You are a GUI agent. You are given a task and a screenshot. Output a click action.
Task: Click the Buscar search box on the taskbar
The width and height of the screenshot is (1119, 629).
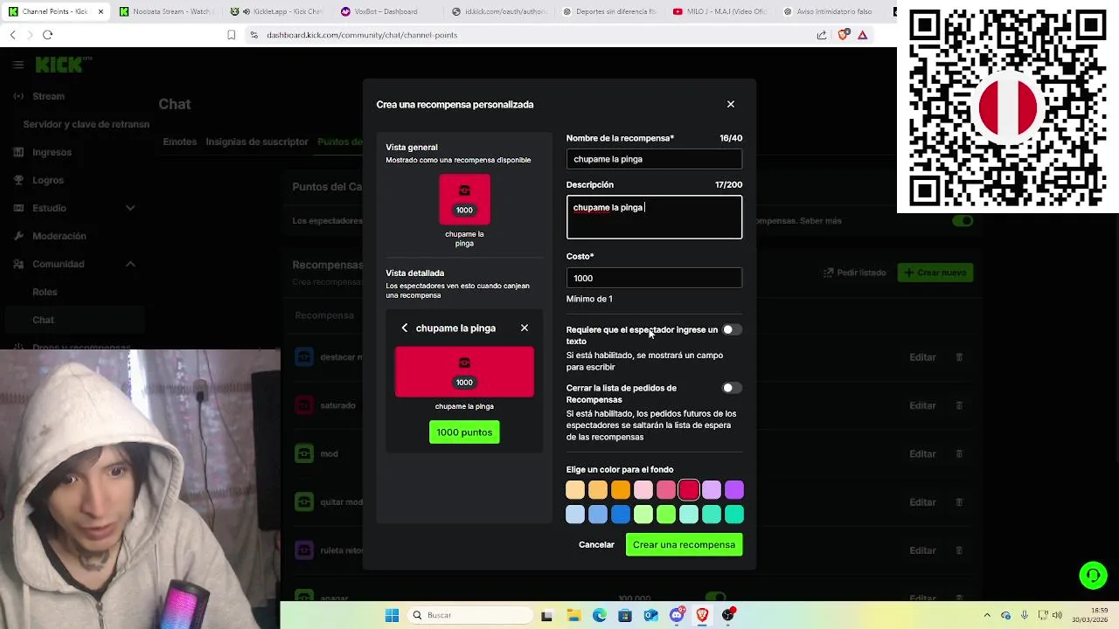click(470, 615)
